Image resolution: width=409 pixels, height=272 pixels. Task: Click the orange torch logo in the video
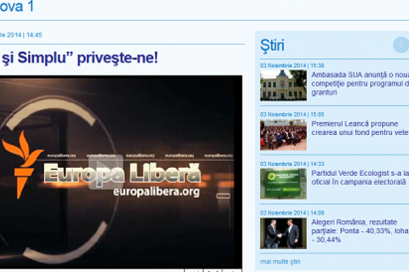coord(22,165)
